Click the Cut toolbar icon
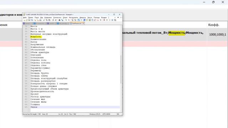 [43, 20]
